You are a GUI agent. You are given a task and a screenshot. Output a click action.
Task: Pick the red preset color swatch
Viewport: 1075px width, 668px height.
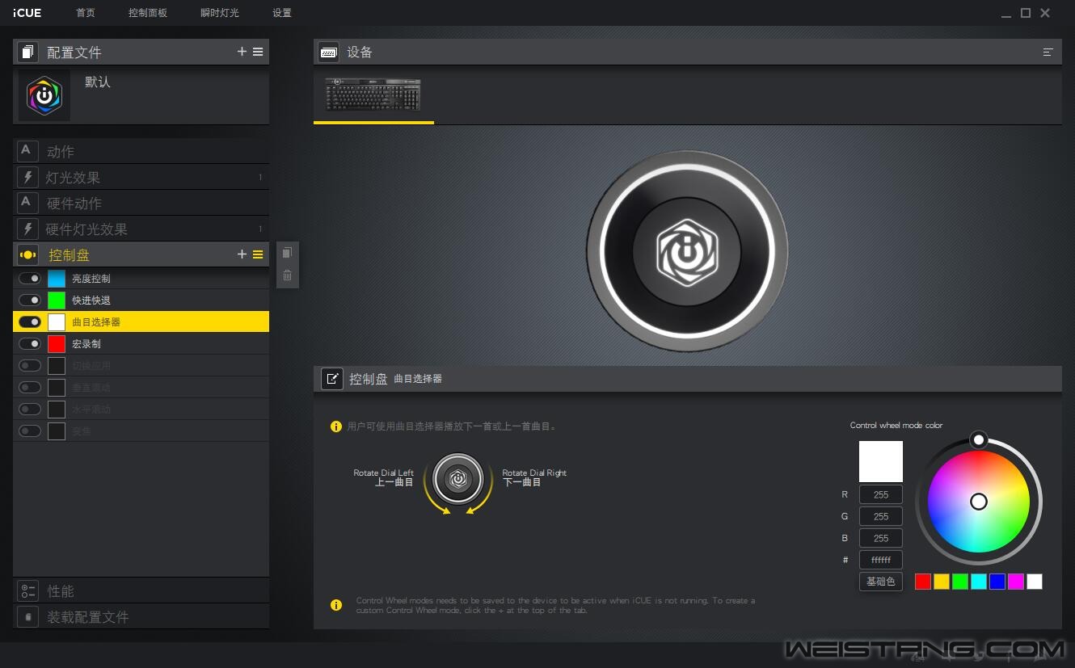coord(923,582)
